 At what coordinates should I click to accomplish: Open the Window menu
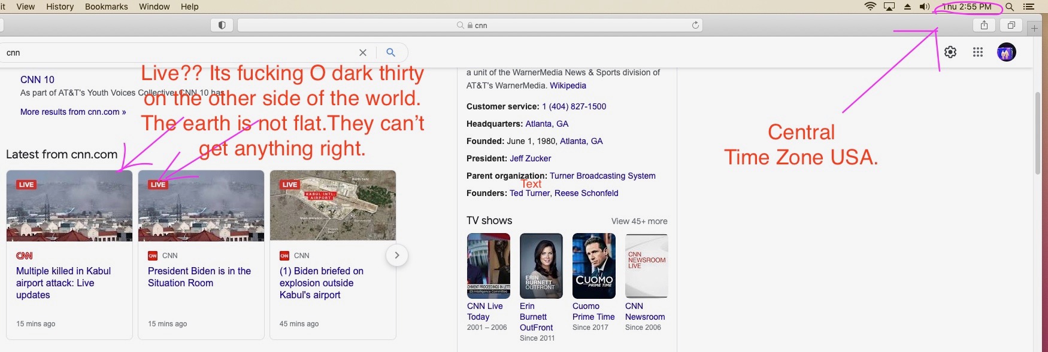point(155,7)
